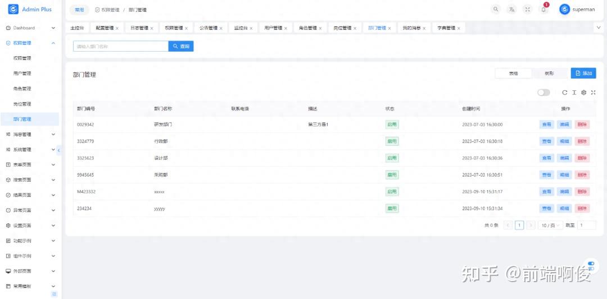
Task: Click the language translation icon
Action: click(x=512, y=10)
